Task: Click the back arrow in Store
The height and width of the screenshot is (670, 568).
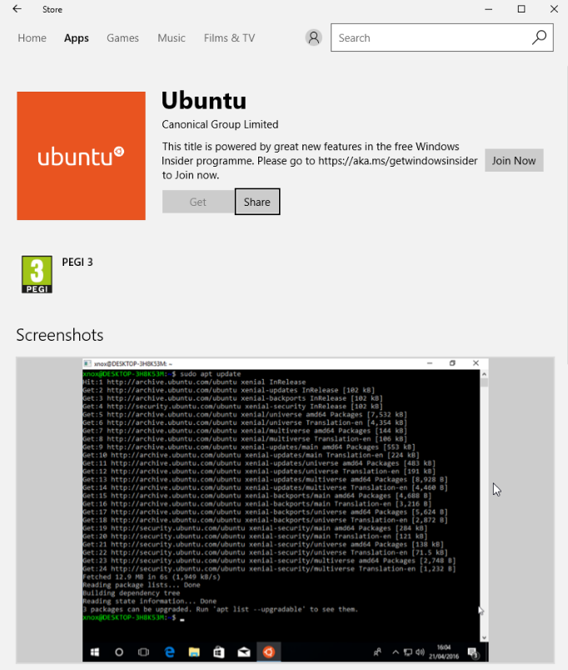Action: (17, 9)
